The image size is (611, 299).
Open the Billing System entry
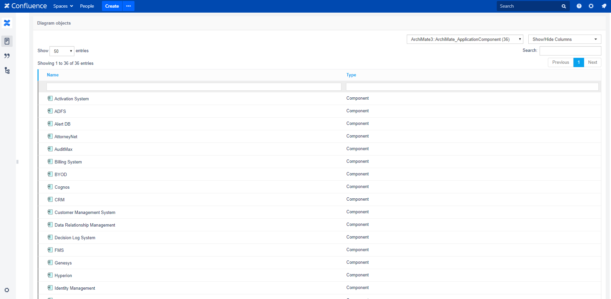pos(68,162)
